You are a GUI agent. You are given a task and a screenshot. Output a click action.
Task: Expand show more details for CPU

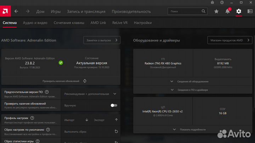click(x=193, y=130)
